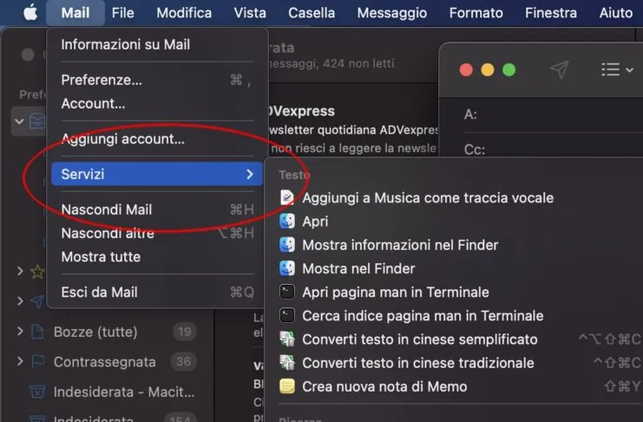Choose Informazioni su Mail
The height and width of the screenshot is (422, 643).
point(157,44)
